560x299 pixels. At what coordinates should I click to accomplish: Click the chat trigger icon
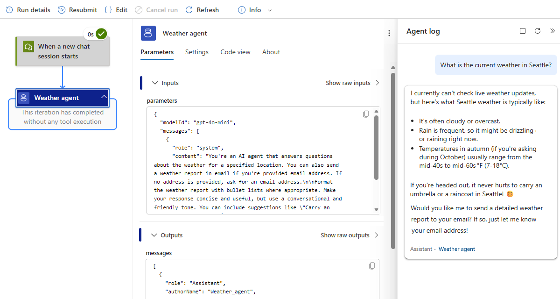pyautogui.click(x=28, y=47)
